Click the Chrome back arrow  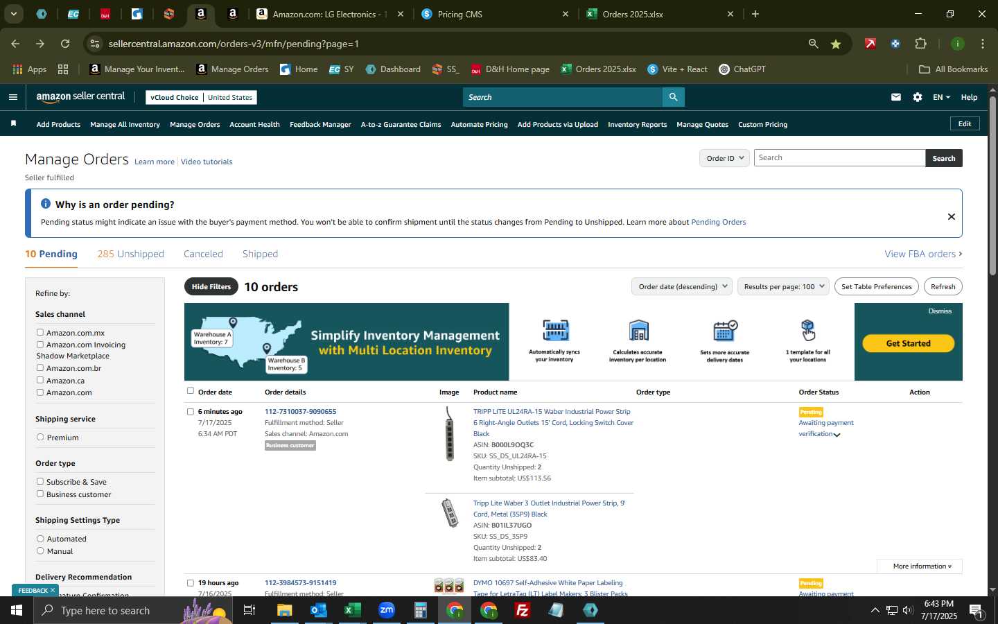pos(15,44)
